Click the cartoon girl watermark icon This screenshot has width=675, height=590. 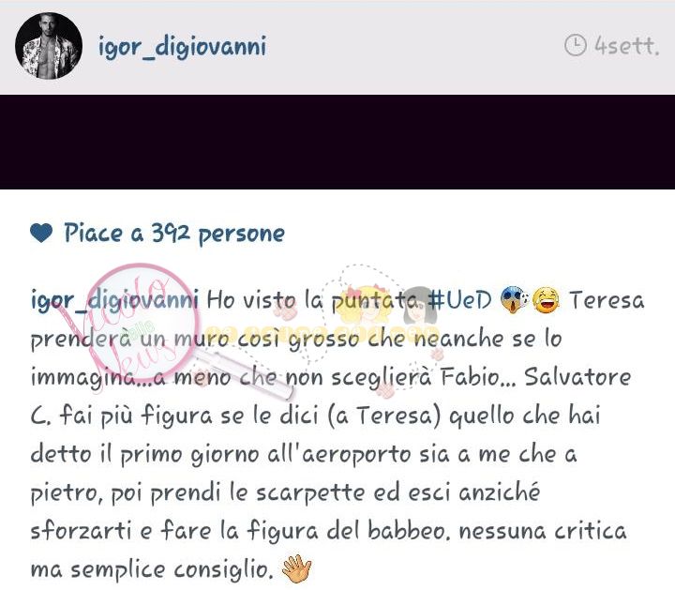tap(417, 307)
